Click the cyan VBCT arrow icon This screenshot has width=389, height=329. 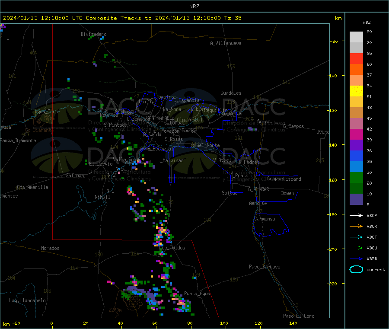pyautogui.click(x=356, y=237)
